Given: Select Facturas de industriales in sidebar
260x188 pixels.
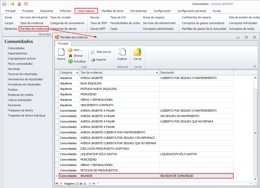Looking at the screenshot, I should [23, 74].
